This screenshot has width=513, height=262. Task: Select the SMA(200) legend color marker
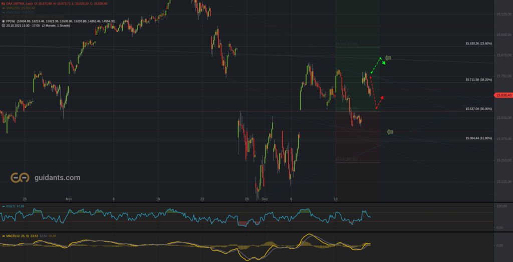pyautogui.click(x=4, y=8)
